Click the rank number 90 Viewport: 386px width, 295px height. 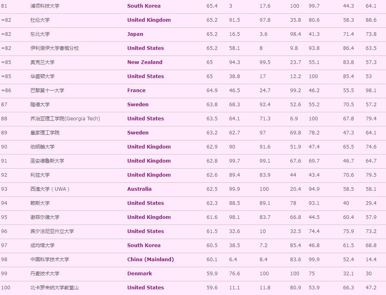pyautogui.click(x=4, y=146)
